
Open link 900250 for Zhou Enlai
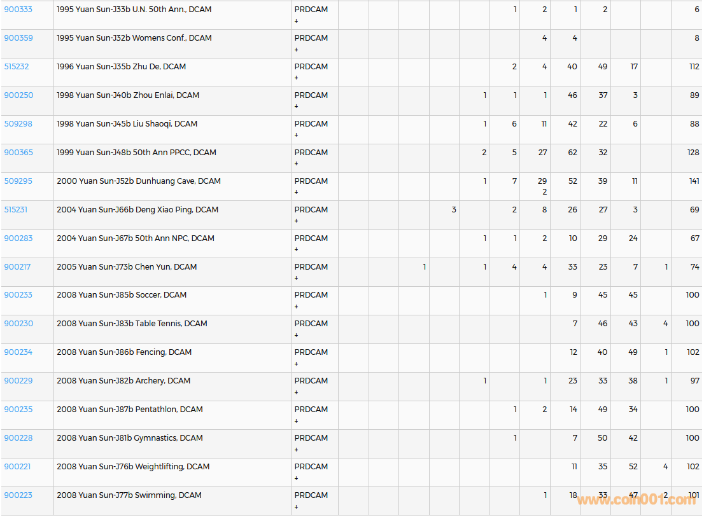point(18,95)
